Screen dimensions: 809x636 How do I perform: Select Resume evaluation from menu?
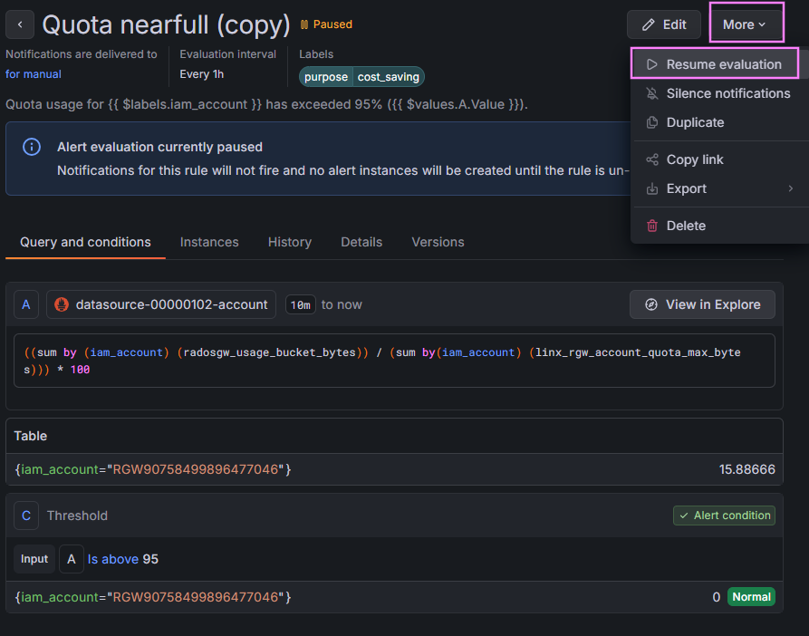tap(715, 64)
